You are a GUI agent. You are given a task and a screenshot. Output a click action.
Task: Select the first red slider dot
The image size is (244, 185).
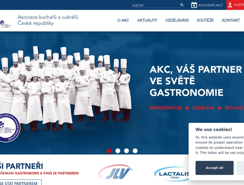click(109, 151)
